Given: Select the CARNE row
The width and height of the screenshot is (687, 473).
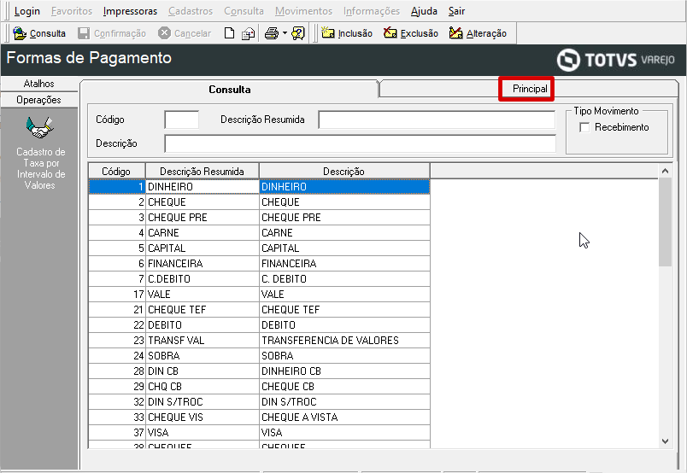Looking at the screenshot, I should (x=259, y=232).
